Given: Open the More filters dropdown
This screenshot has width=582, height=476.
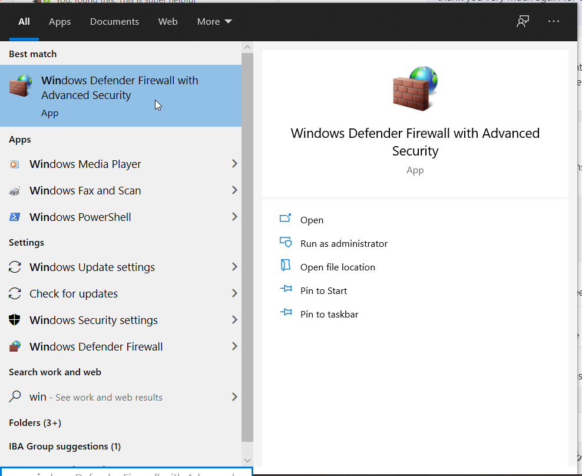Looking at the screenshot, I should point(214,22).
